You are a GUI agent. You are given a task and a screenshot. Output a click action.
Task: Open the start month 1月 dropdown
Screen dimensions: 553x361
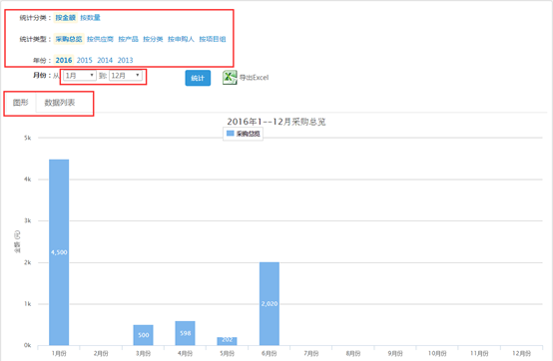[x=80, y=76]
